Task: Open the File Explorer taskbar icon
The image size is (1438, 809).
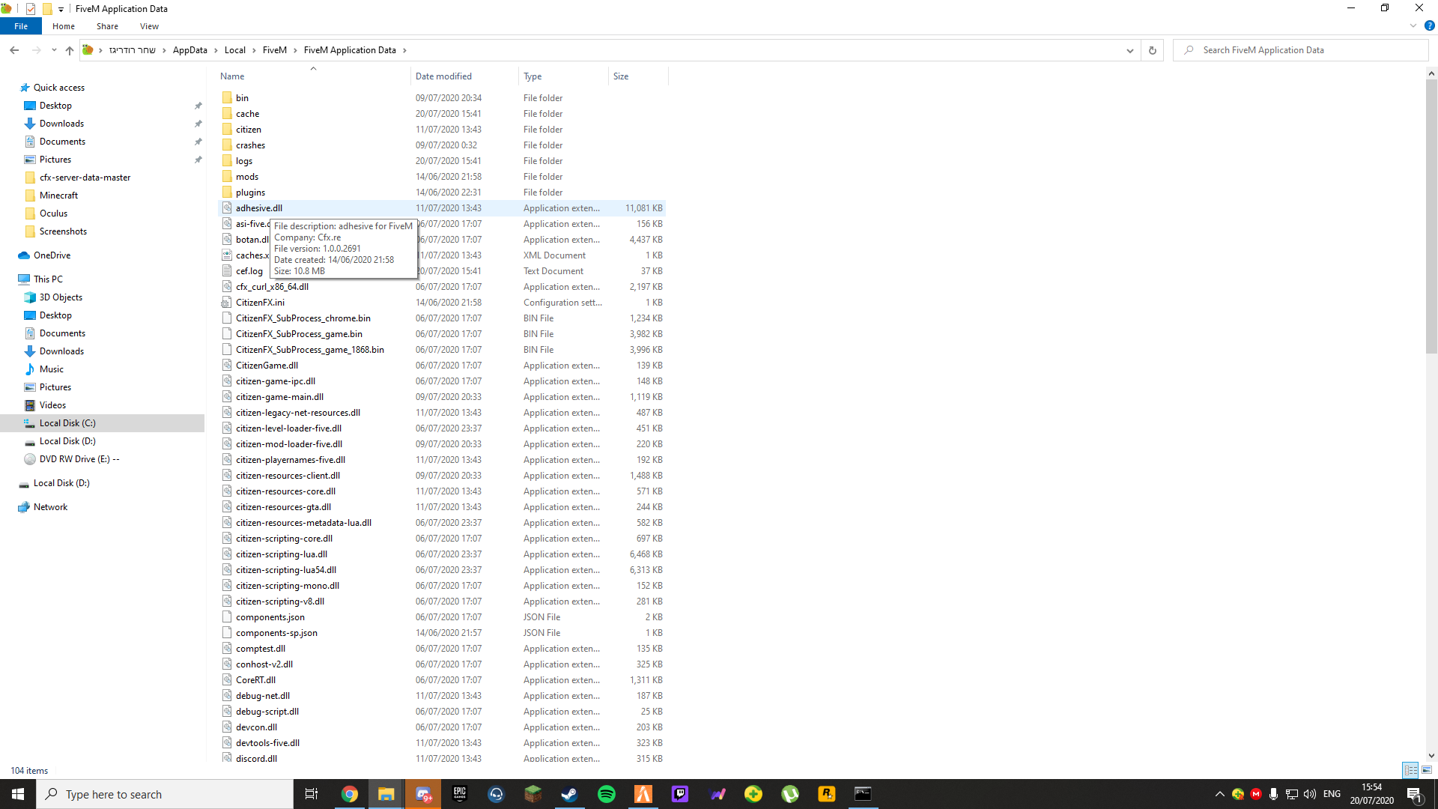Action: [386, 794]
